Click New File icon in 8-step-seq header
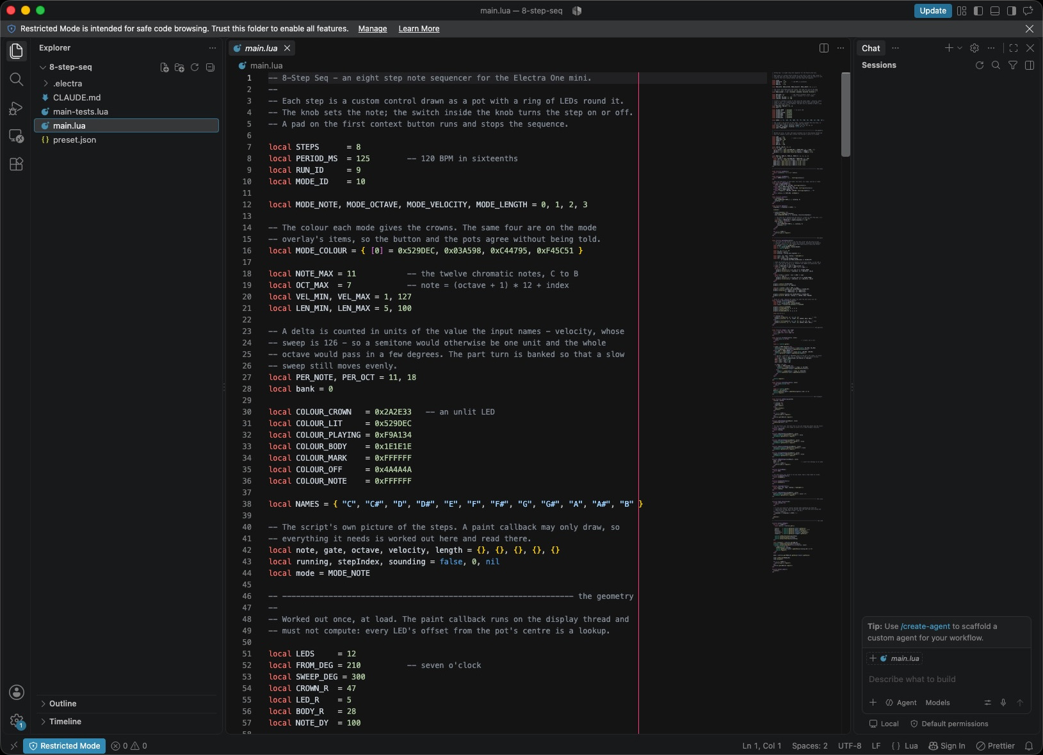This screenshot has width=1043, height=755. coord(165,67)
